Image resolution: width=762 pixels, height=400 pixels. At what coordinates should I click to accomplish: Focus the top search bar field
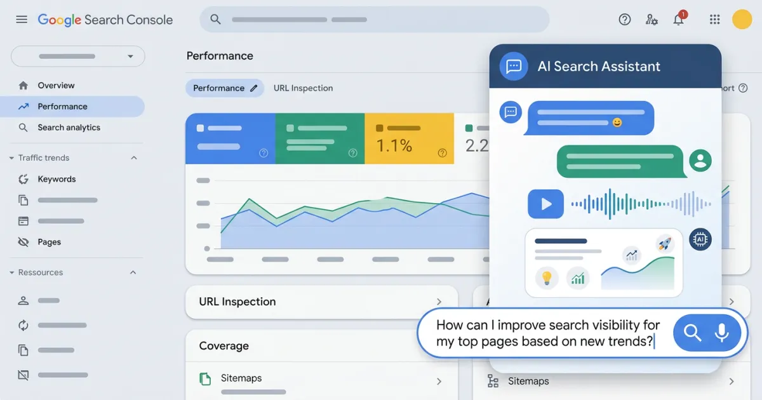pyautogui.click(x=374, y=20)
